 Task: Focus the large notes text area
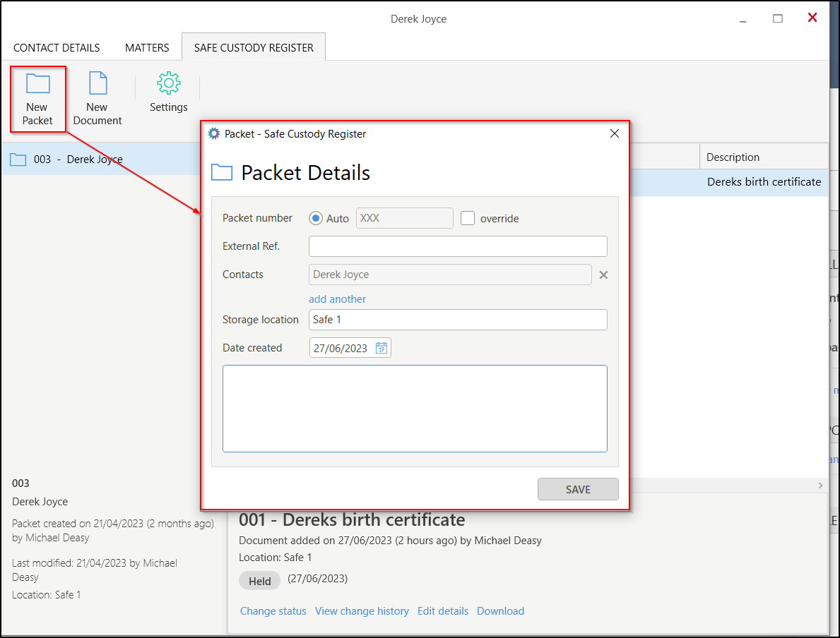[x=415, y=409]
